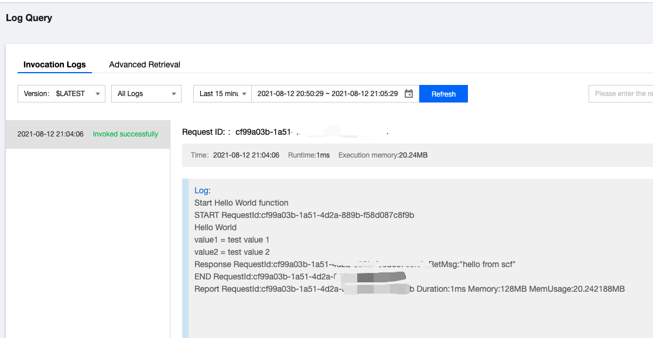Click the value2 = test value 2 line
The image size is (653, 338).
click(232, 252)
